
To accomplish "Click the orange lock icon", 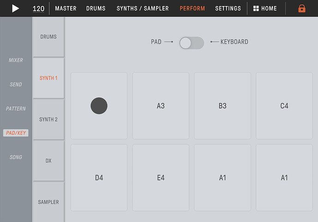I will [x=302, y=8].
